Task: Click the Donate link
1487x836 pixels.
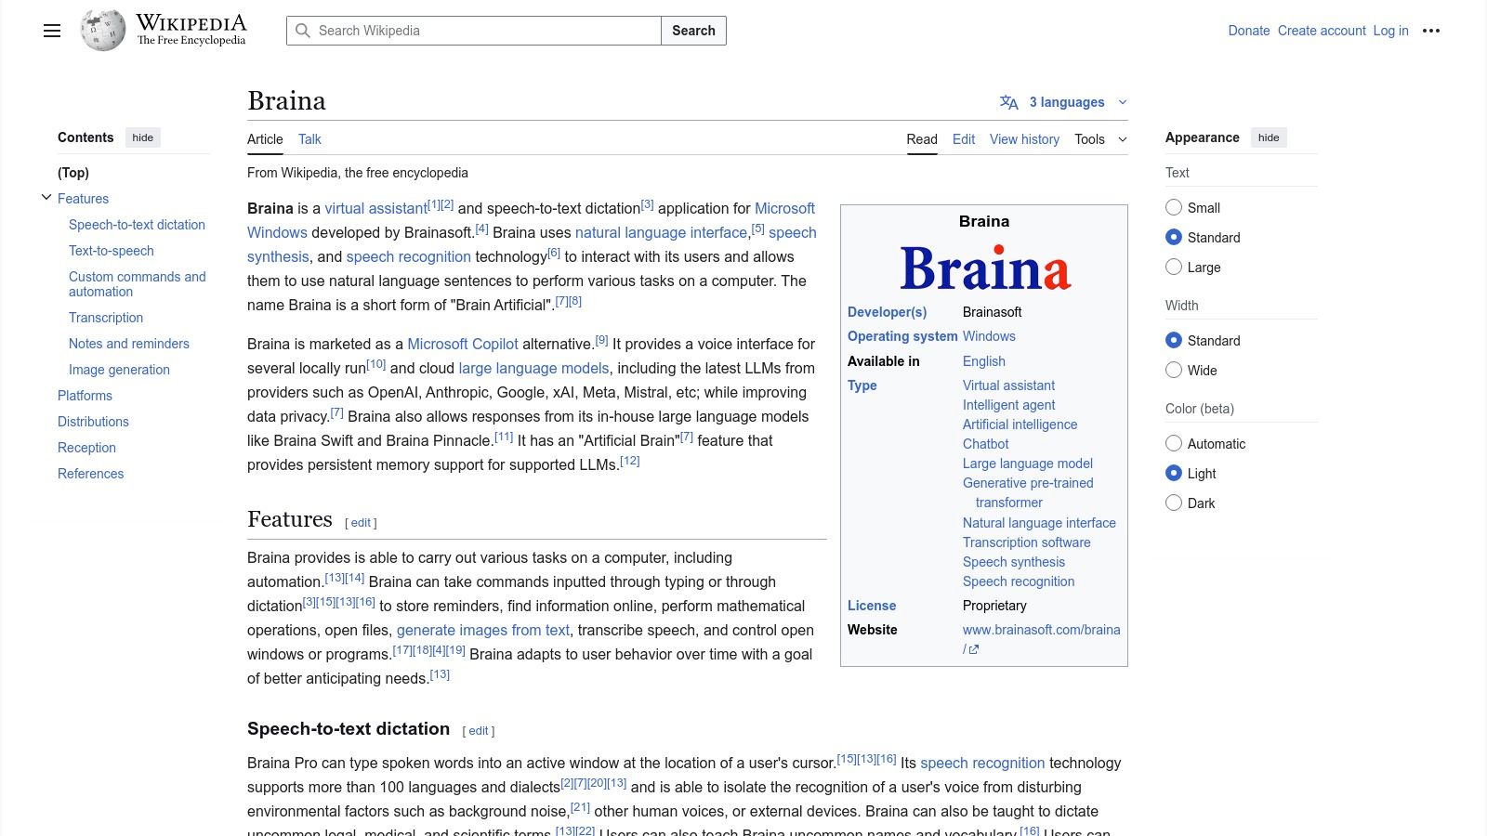Action: point(1249,31)
